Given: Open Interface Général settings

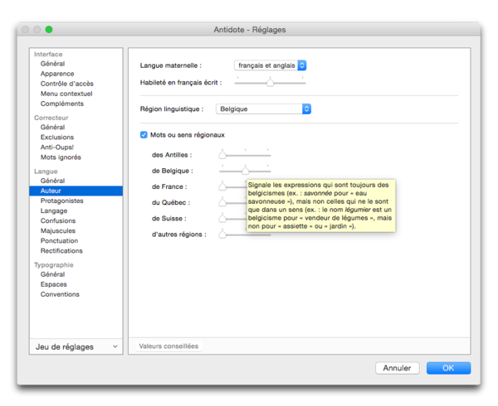Looking at the screenshot, I should coord(53,64).
